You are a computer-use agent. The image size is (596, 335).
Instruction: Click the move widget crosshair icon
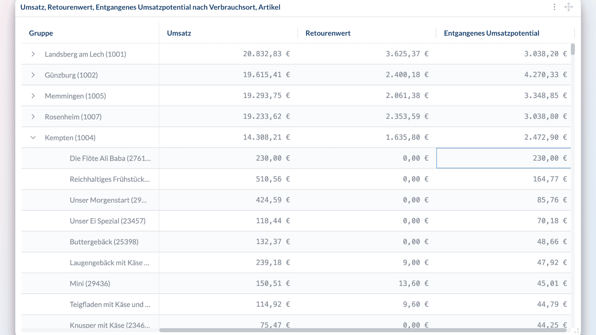pyautogui.click(x=569, y=7)
